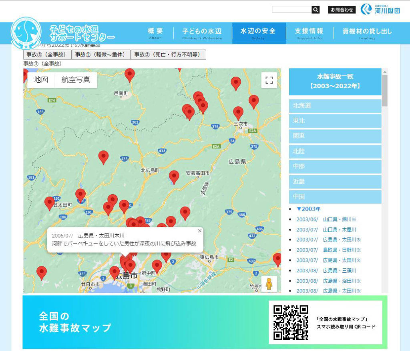This screenshot has height=351, width=410.
Task: Click the accident list scrollbar
Action: coord(385,91)
